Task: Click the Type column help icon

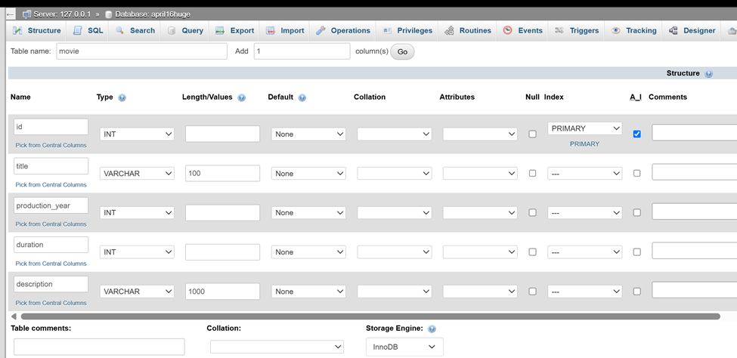Action: [x=122, y=97]
